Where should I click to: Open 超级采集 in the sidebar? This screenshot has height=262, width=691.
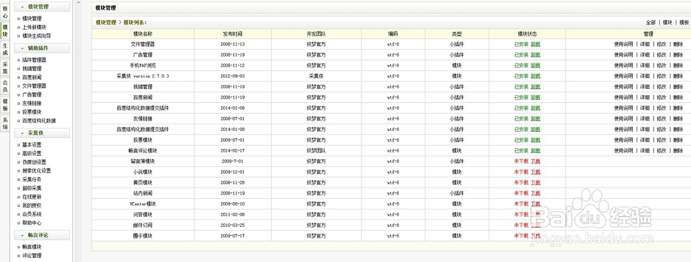coord(32,188)
